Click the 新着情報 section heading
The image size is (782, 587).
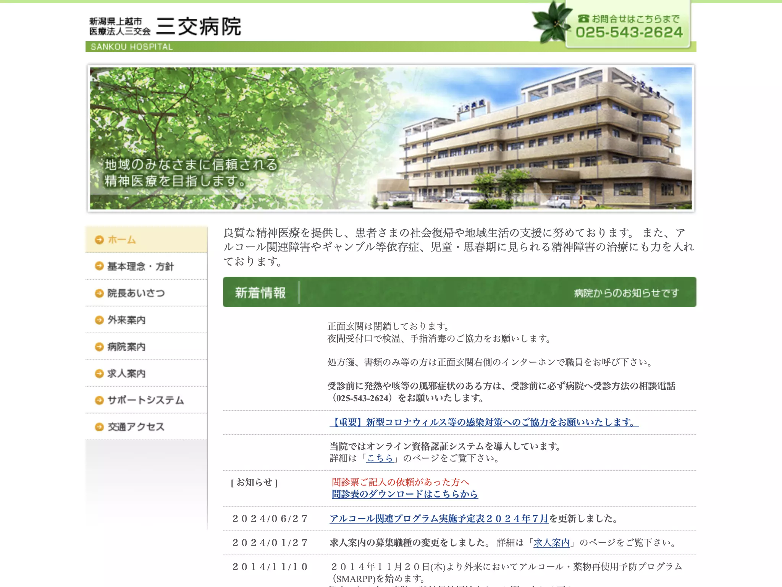pyautogui.click(x=260, y=293)
